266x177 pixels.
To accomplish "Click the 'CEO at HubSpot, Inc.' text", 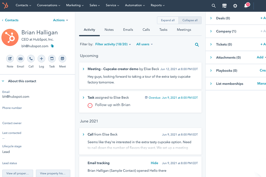I will [x=37, y=40].
